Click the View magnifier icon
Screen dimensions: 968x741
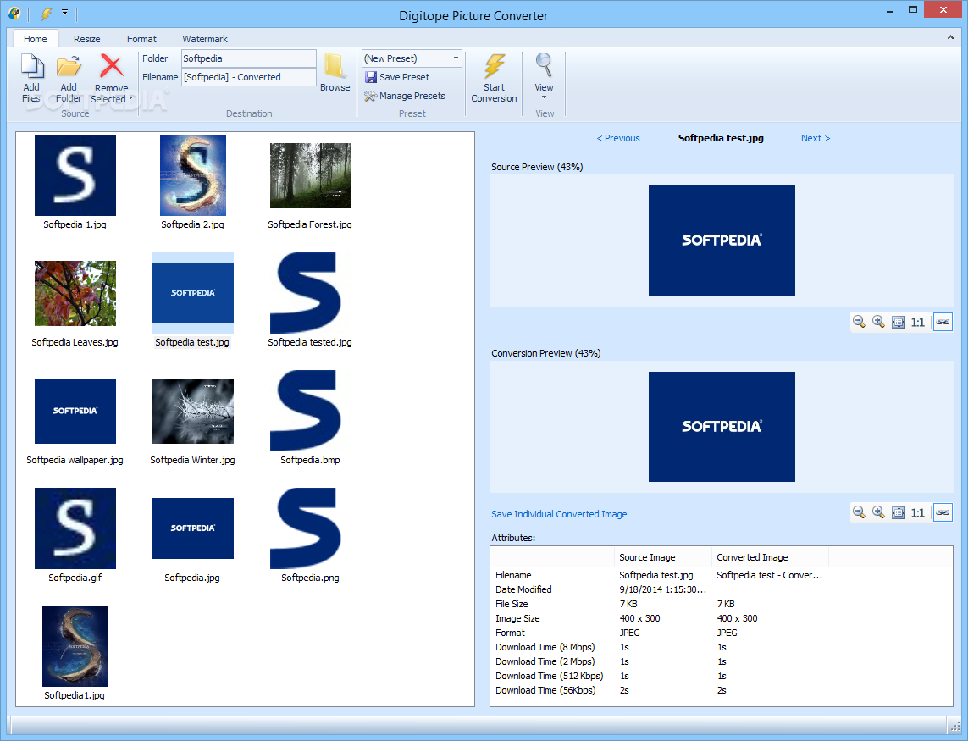[x=544, y=65]
